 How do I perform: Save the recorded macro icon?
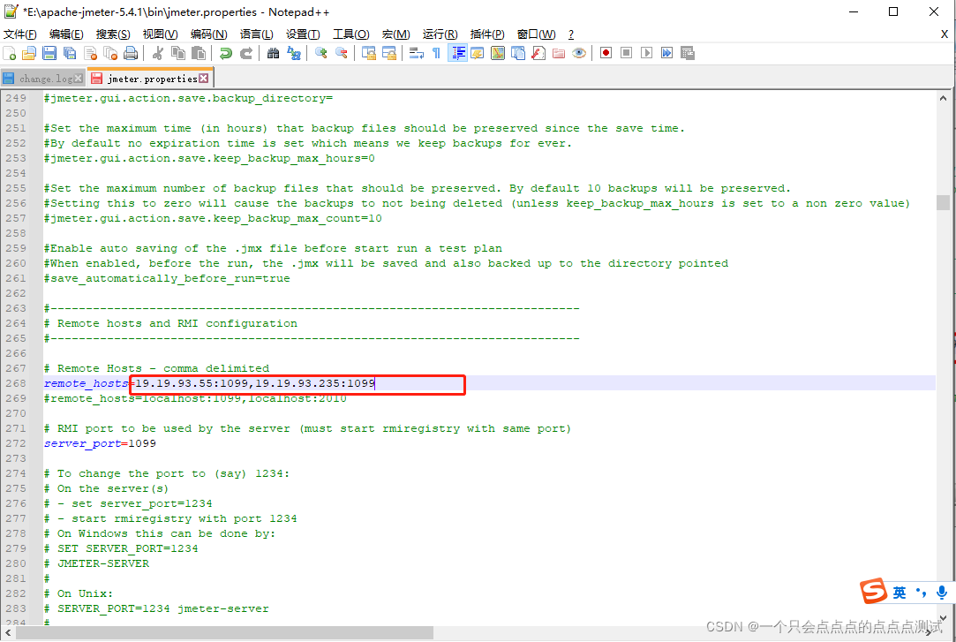[x=688, y=53]
